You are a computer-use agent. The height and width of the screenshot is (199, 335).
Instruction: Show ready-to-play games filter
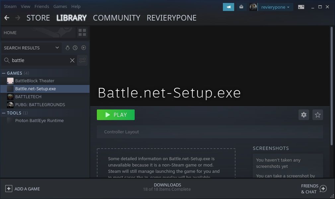point(83,48)
